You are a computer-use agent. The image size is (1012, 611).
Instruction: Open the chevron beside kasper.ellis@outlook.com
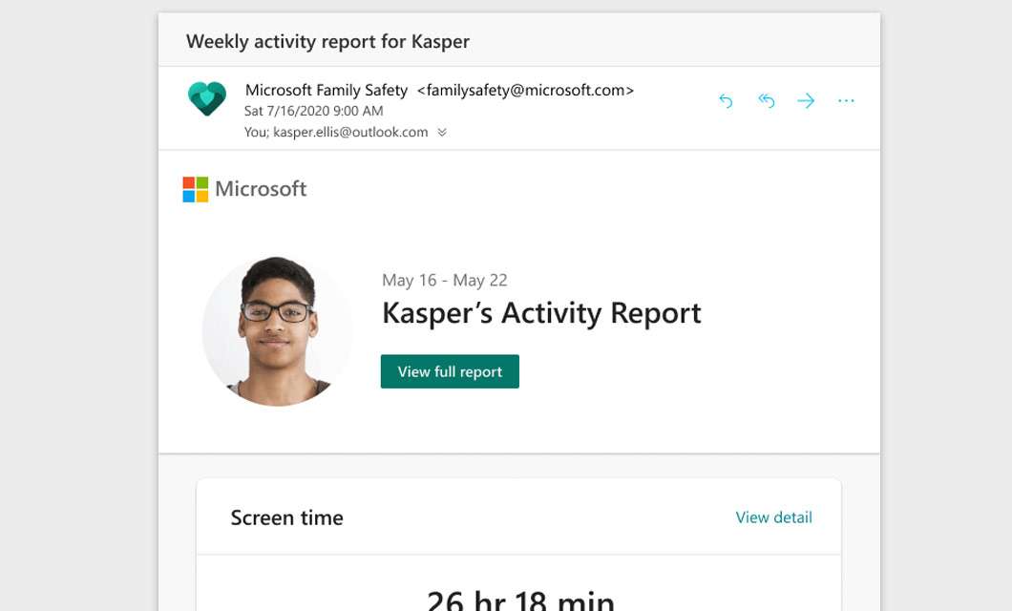click(x=441, y=133)
